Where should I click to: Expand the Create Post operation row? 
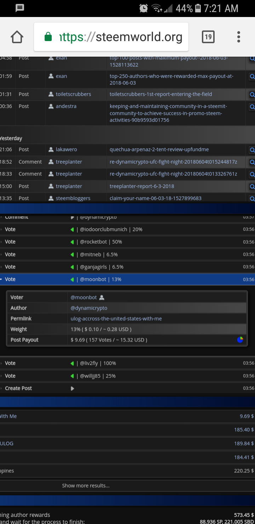coord(127,388)
